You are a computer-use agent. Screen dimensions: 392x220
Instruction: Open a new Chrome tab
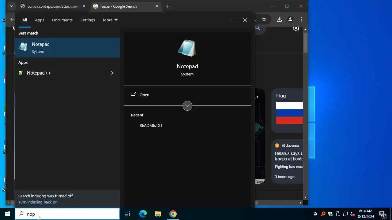[x=168, y=6]
